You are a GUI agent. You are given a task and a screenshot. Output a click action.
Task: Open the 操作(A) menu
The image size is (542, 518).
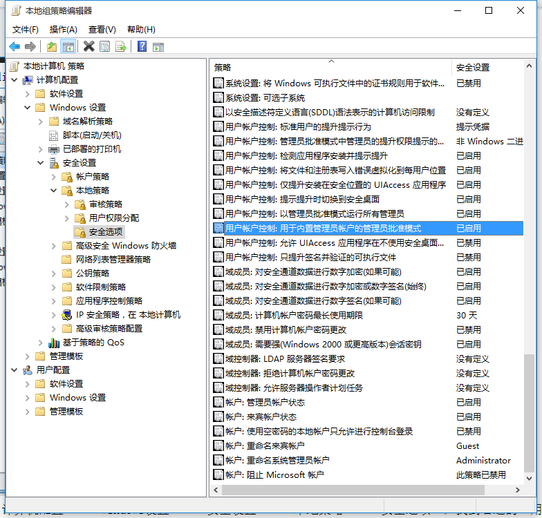64,29
